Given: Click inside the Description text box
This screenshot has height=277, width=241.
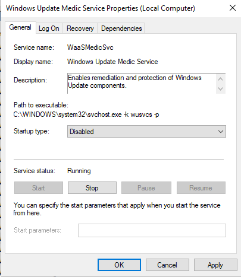Looking at the screenshot, I should [142, 84].
